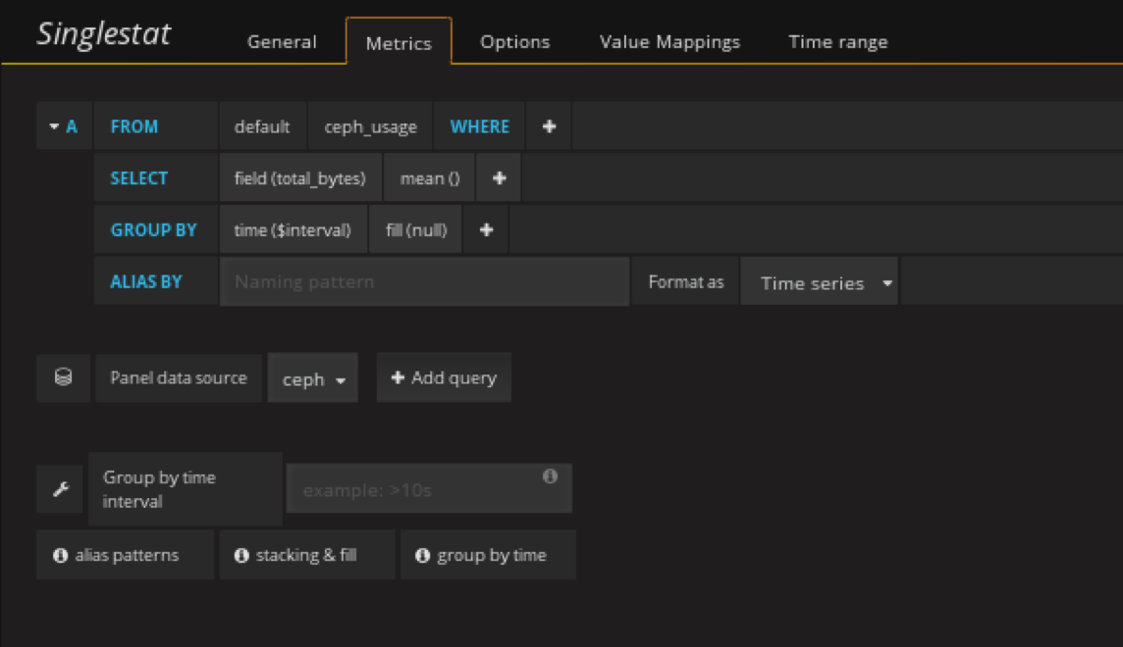
Task: Open the Format as Time series dropdown
Action: pos(819,282)
